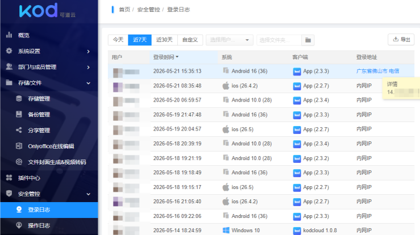The width and height of the screenshot is (420, 235).
Task: Click the Windows icon in the 2026-05-14 row
Action: 226,230
